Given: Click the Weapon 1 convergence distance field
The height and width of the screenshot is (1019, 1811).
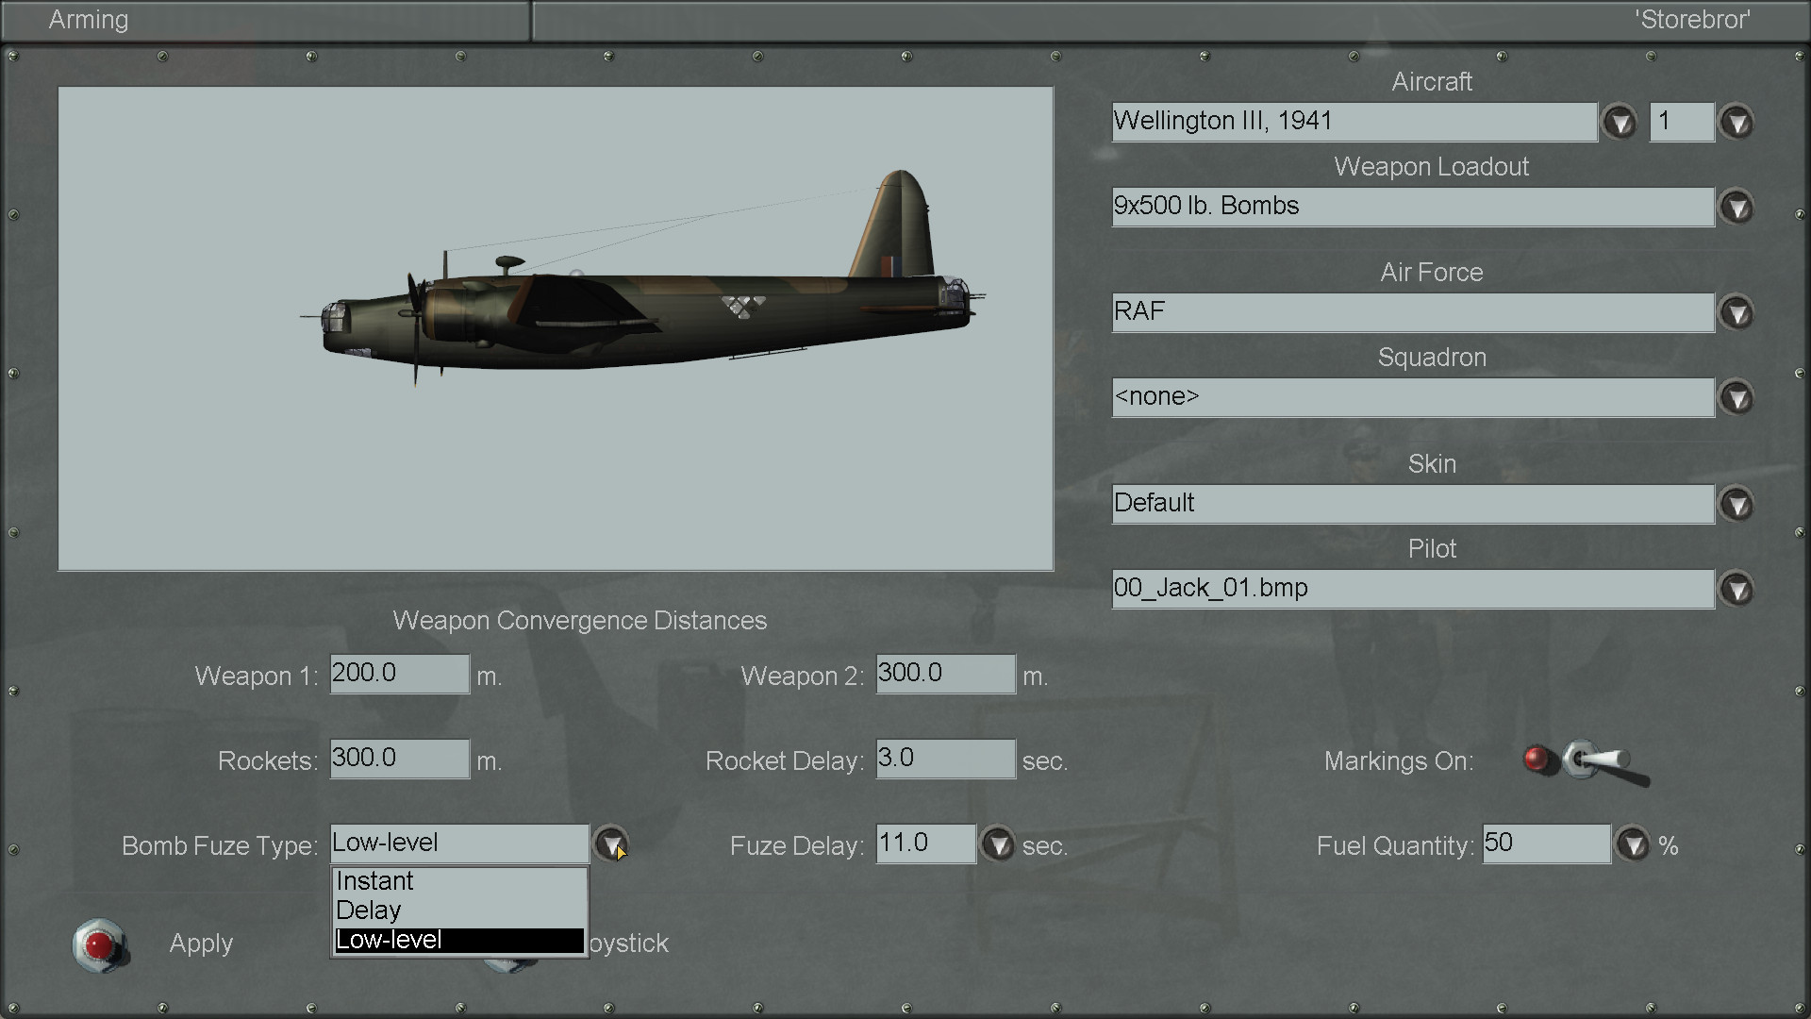Looking at the screenshot, I should coord(399,674).
